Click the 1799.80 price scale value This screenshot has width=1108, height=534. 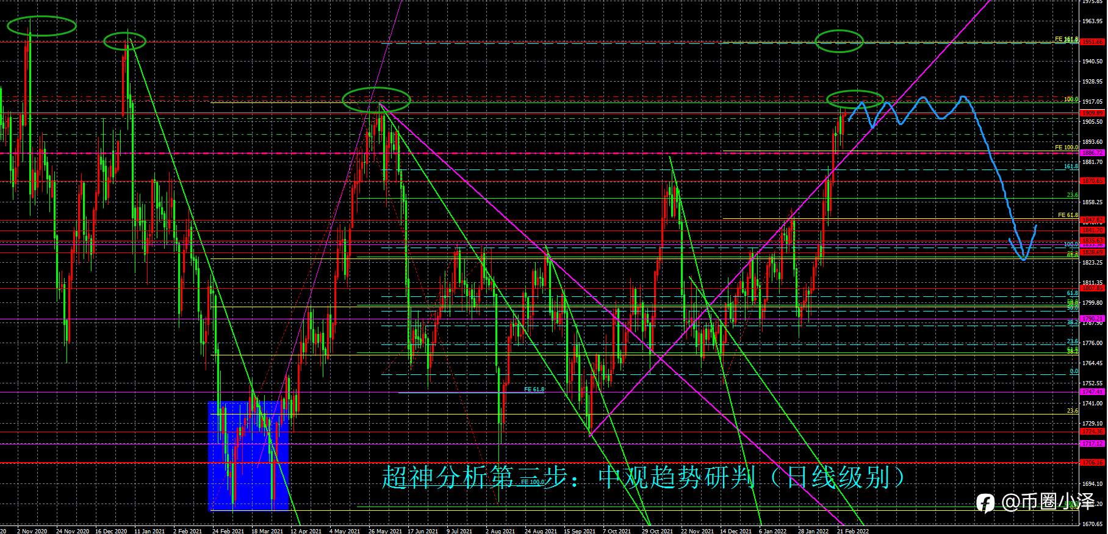[x=1092, y=303]
